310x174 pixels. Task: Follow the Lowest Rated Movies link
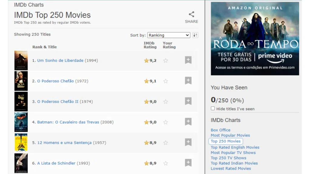pyautogui.click(x=231, y=168)
